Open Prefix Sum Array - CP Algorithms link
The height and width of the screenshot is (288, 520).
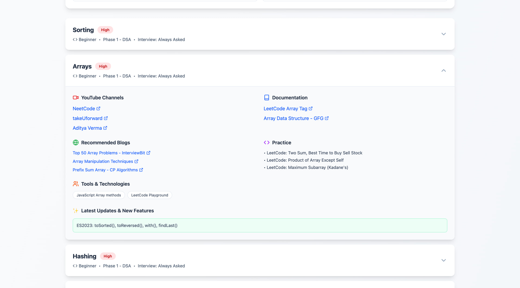coord(105,170)
